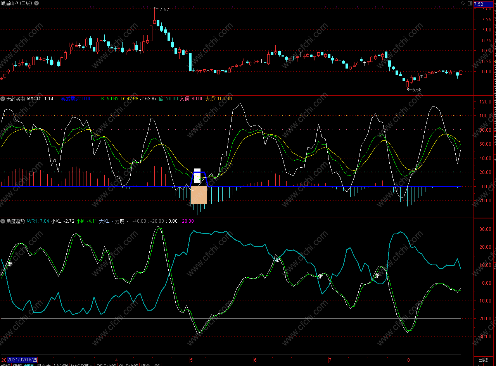Select the WR1: 7.84 readout

38,221
